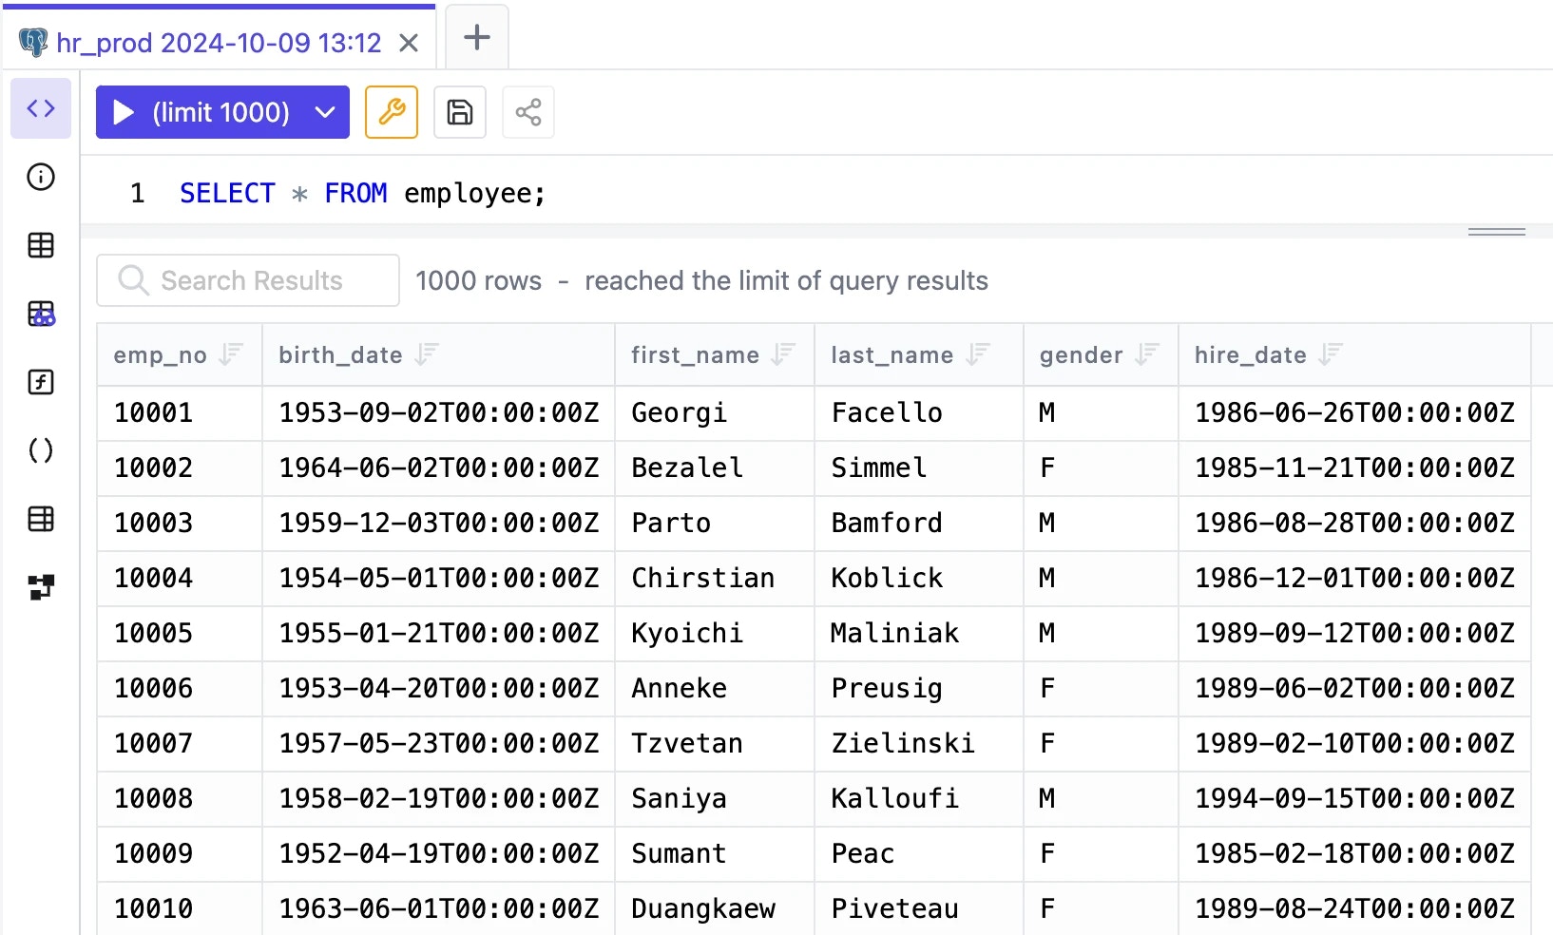Open the database info icon in sidebar
The width and height of the screenshot is (1553, 935).
coord(41,177)
